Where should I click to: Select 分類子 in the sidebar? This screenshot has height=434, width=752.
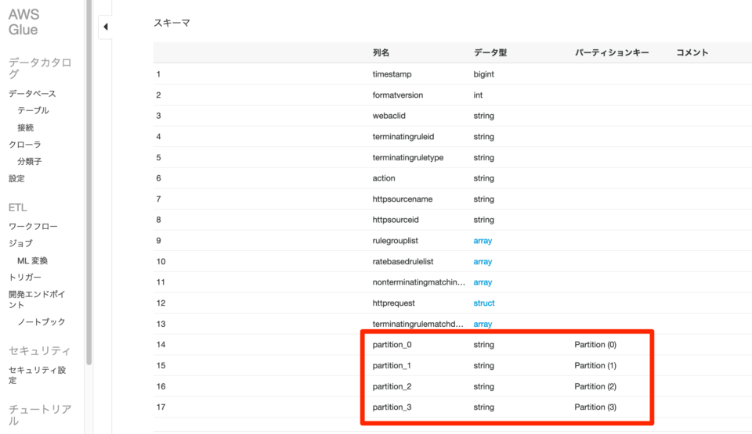point(29,161)
